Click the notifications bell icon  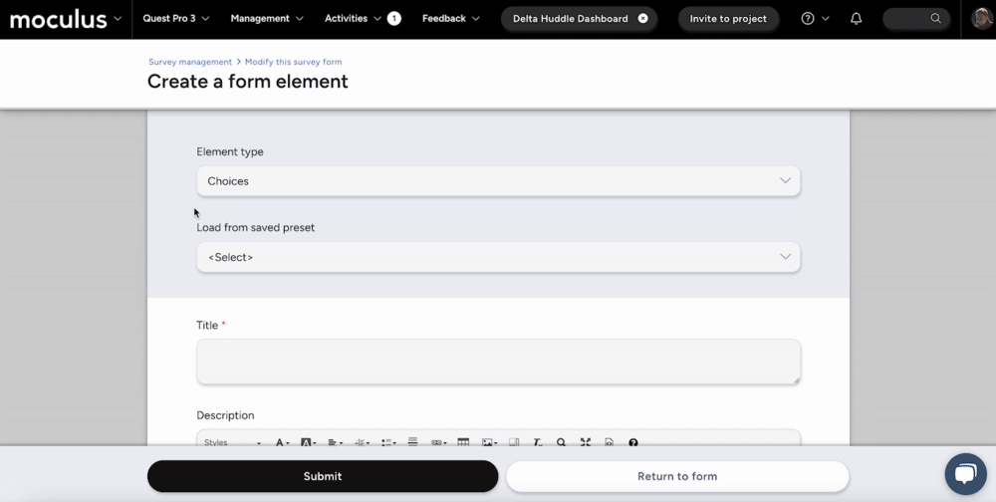(856, 19)
